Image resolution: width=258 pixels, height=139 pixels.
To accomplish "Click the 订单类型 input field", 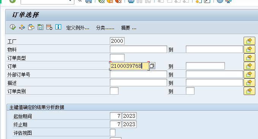I will click(x=117, y=58).
